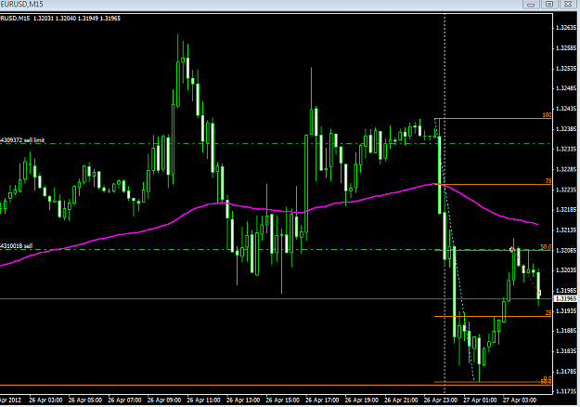Viewport: 580px width, 407px height.
Task: Click price scale value 1.32135
Action: [566, 230]
